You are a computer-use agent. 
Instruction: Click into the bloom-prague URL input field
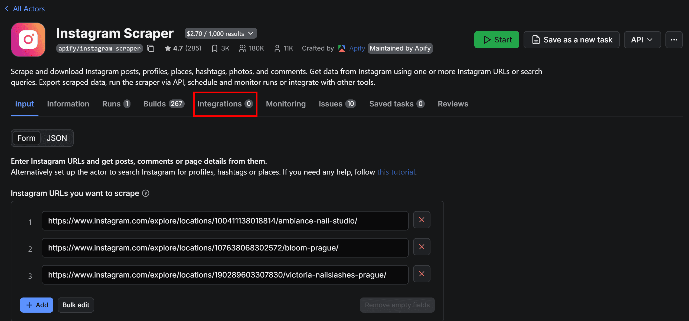pyautogui.click(x=225, y=248)
